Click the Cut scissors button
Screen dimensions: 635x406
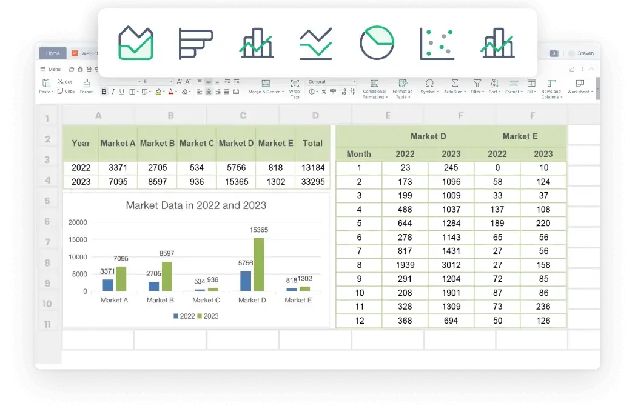click(x=64, y=82)
